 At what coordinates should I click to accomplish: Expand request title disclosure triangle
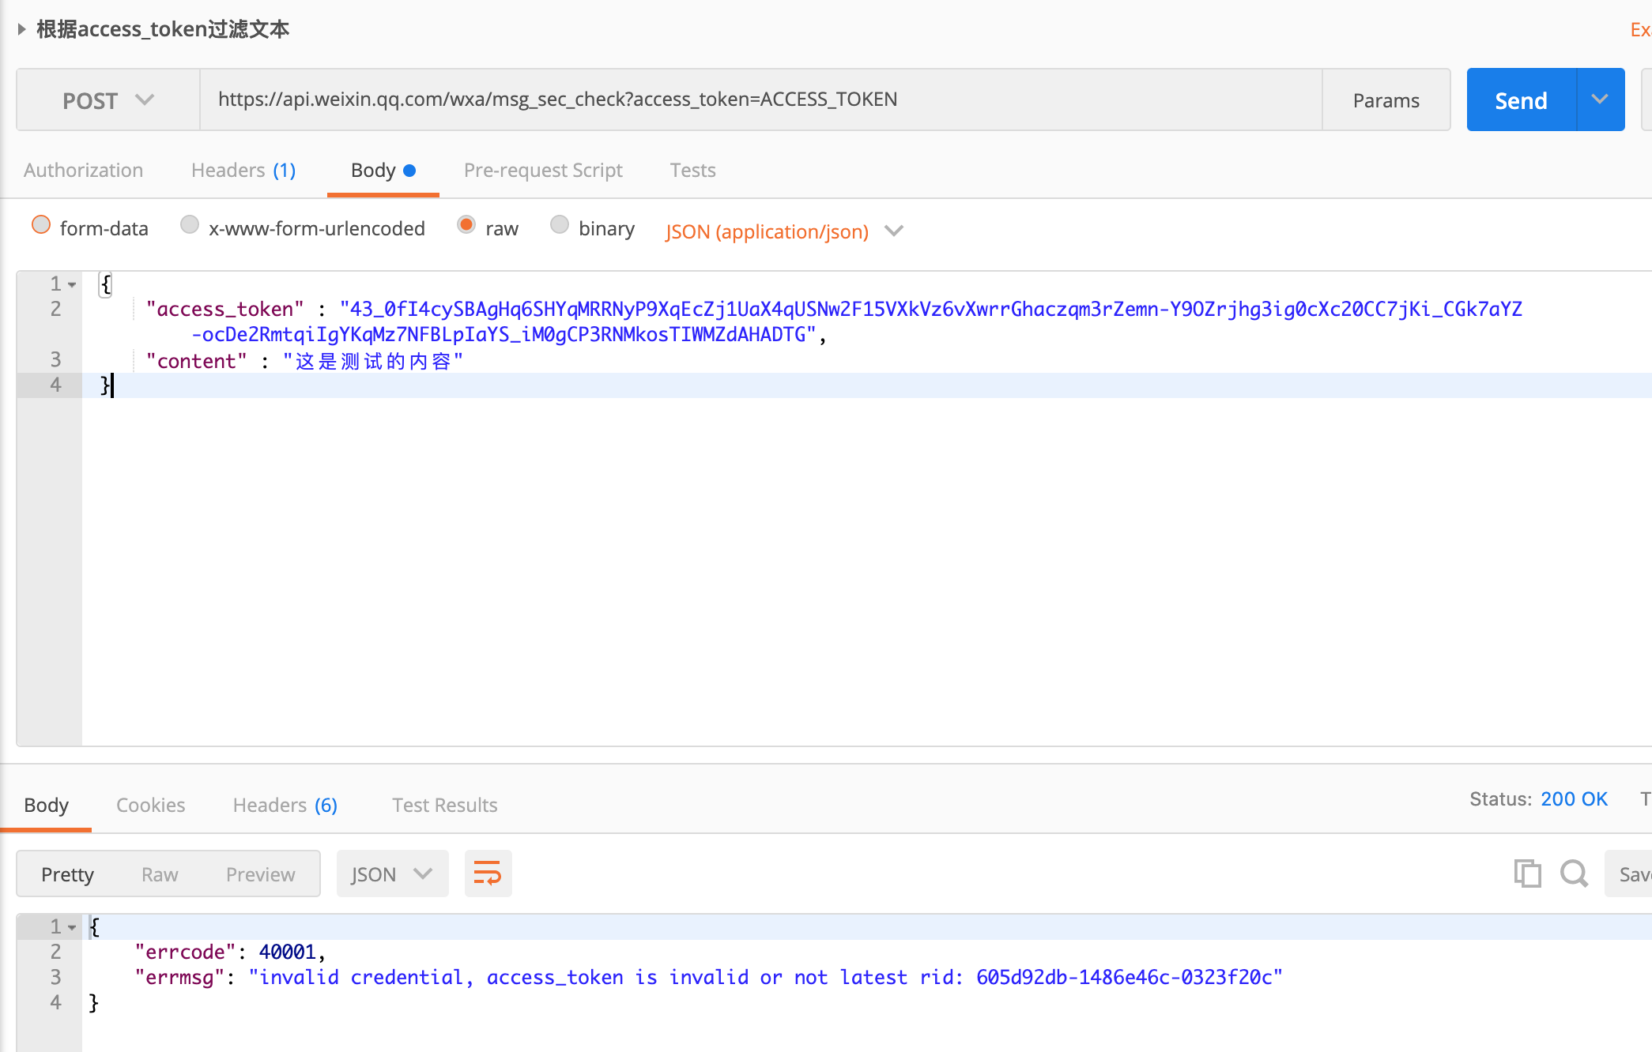[21, 29]
